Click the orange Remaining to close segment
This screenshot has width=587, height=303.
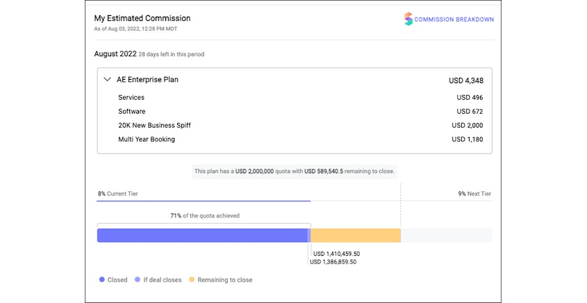pyautogui.click(x=356, y=235)
